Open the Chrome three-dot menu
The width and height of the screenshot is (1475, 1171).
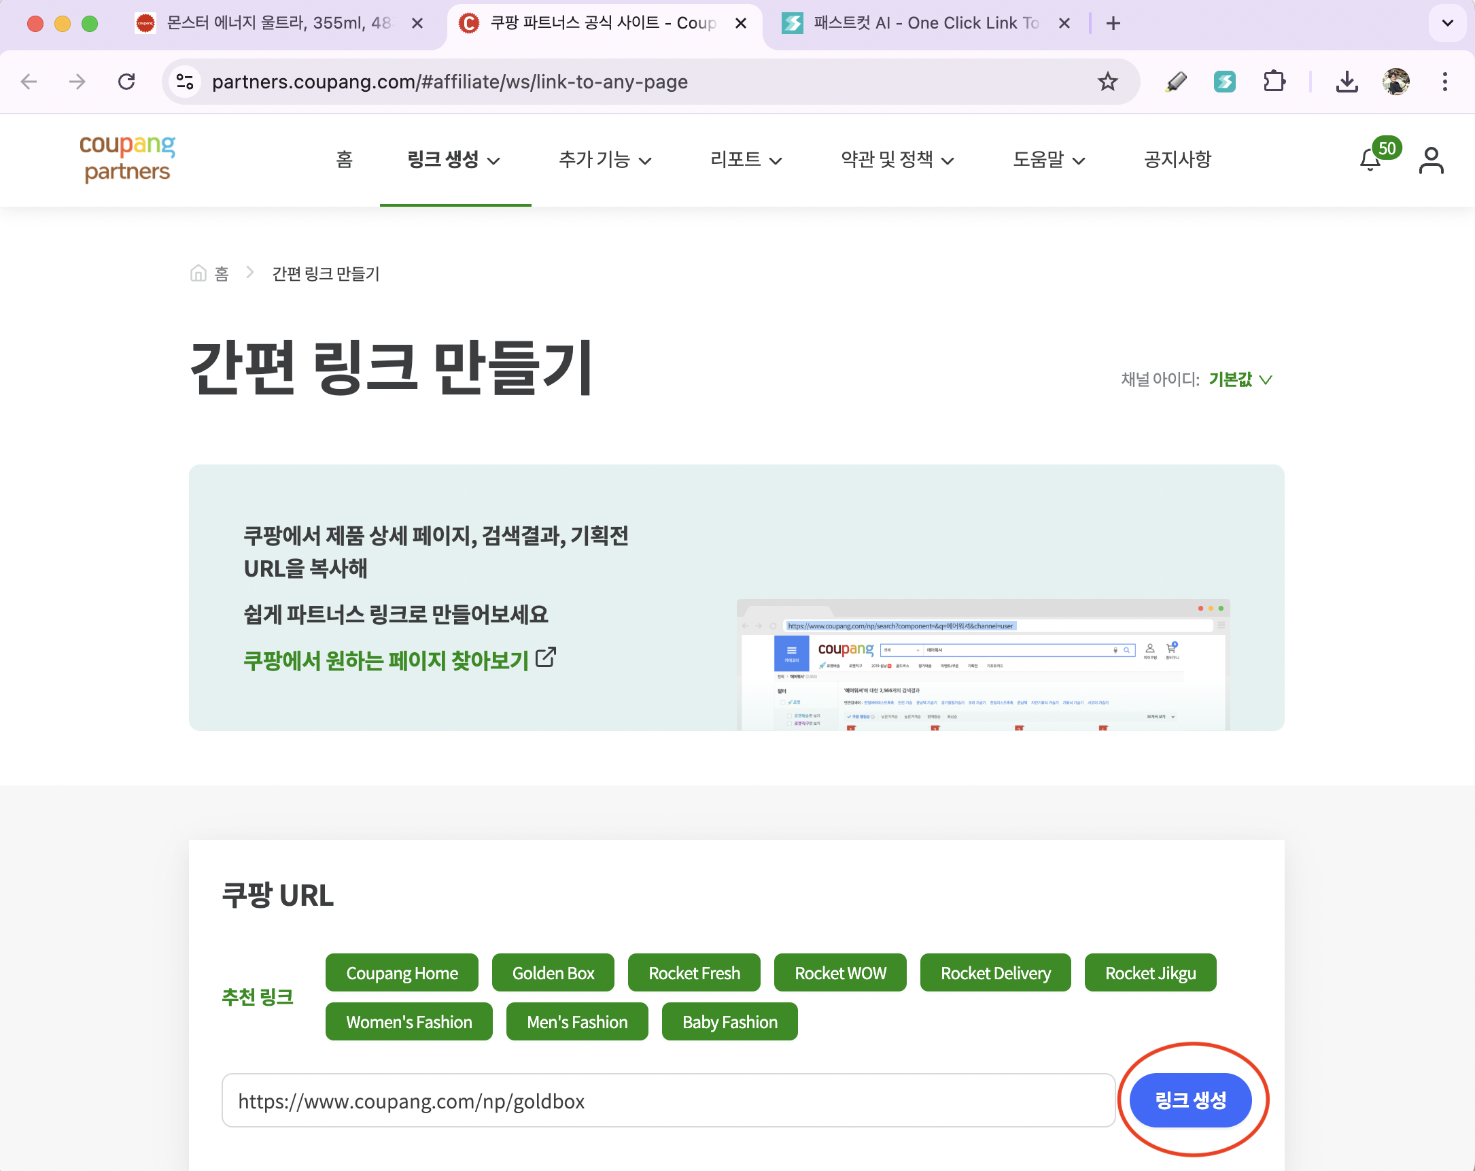(1445, 82)
